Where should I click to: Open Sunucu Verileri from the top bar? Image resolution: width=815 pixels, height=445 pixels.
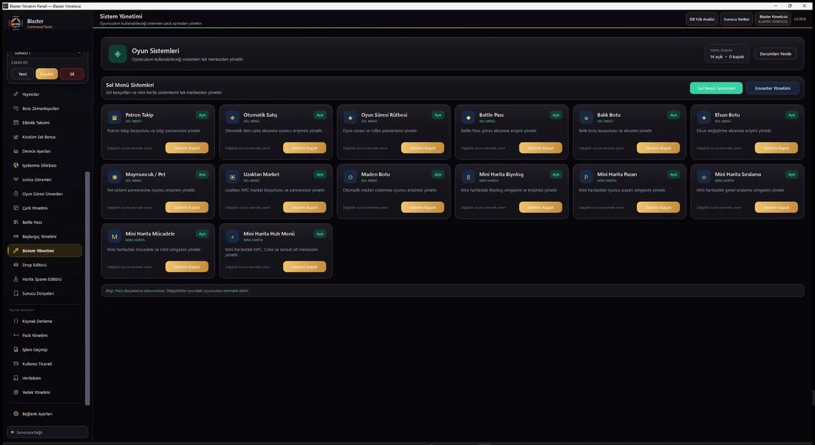click(x=737, y=19)
